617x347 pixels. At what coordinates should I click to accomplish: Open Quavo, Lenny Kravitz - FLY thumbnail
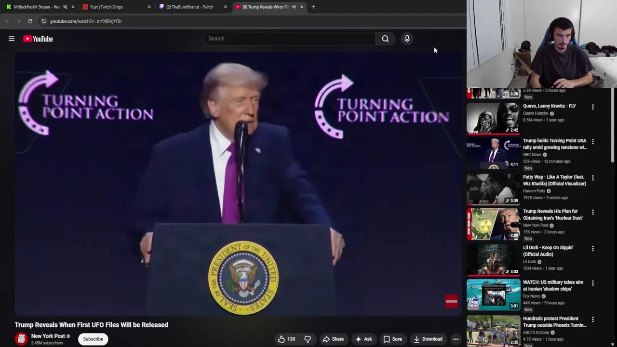[493, 118]
